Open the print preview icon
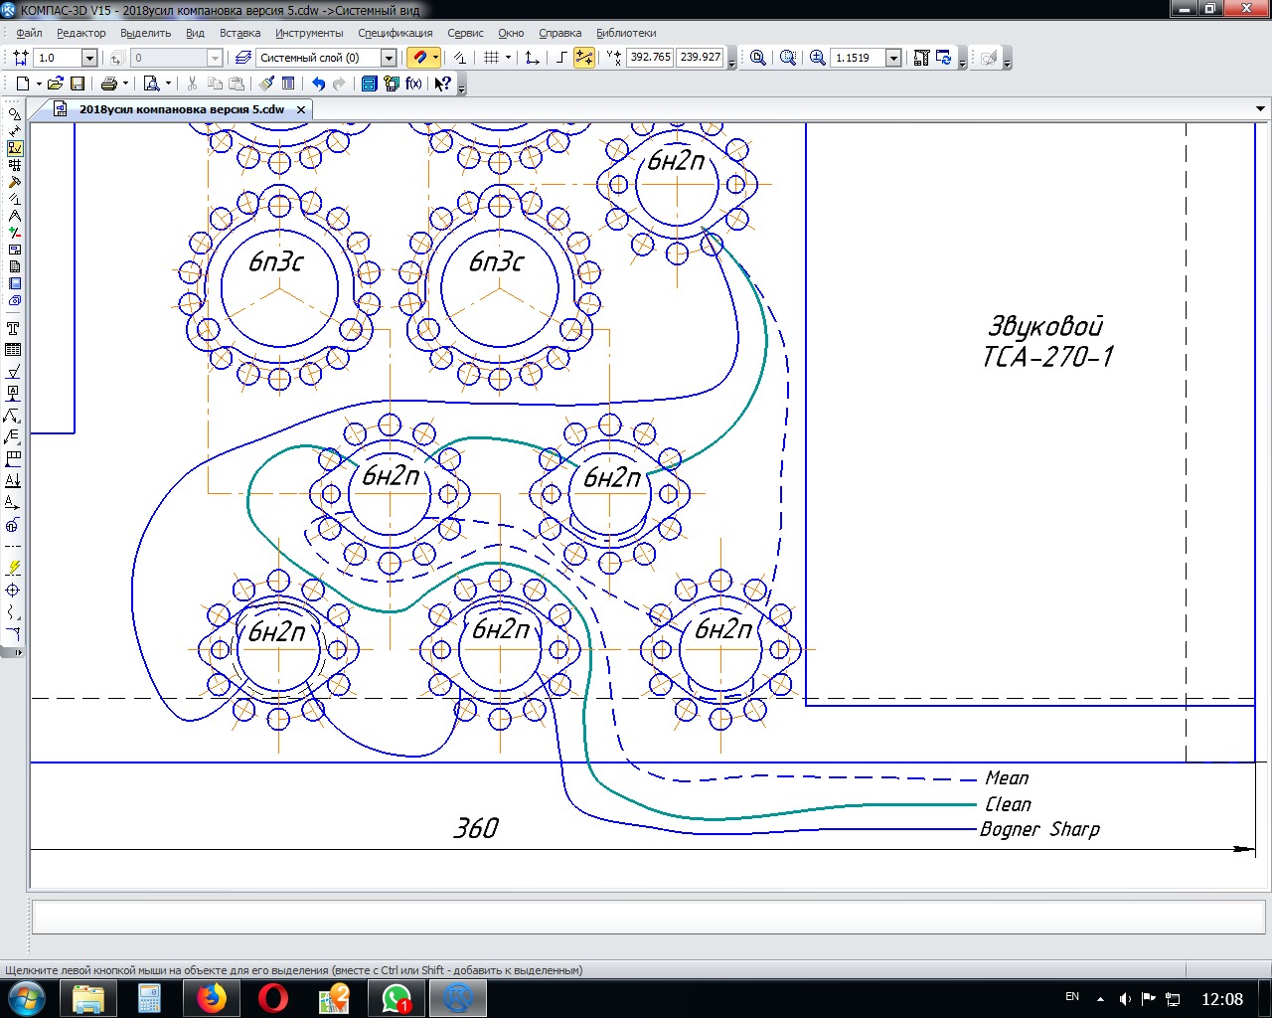Image resolution: width=1272 pixels, height=1018 pixels. 151,84
